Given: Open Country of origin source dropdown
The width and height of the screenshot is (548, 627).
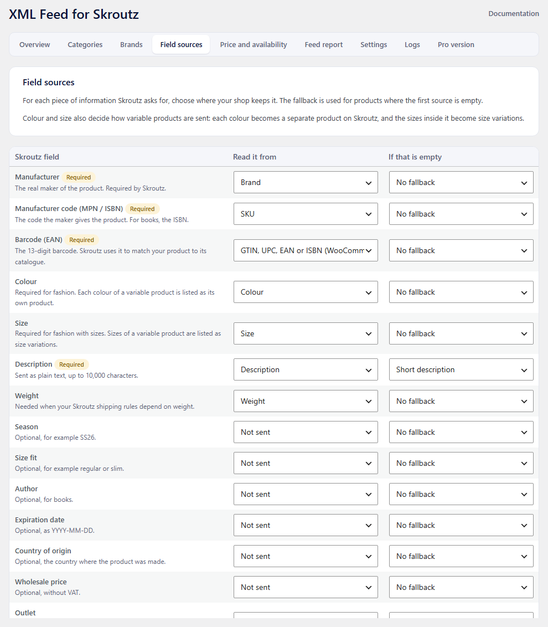Looking at the screenshot, I should click(x=306, y=556).
